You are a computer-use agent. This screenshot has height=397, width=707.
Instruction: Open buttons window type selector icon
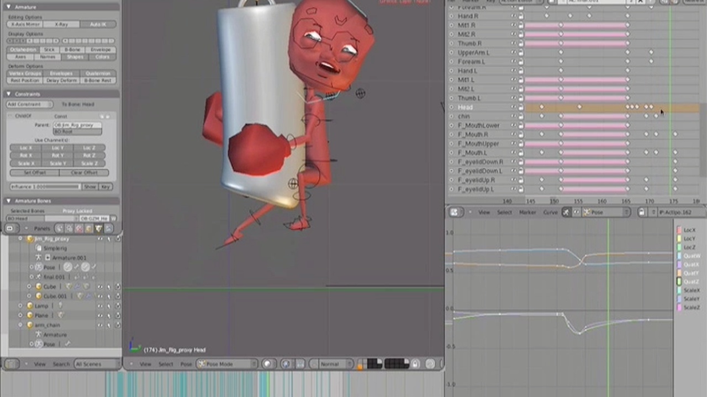(13, 228)
